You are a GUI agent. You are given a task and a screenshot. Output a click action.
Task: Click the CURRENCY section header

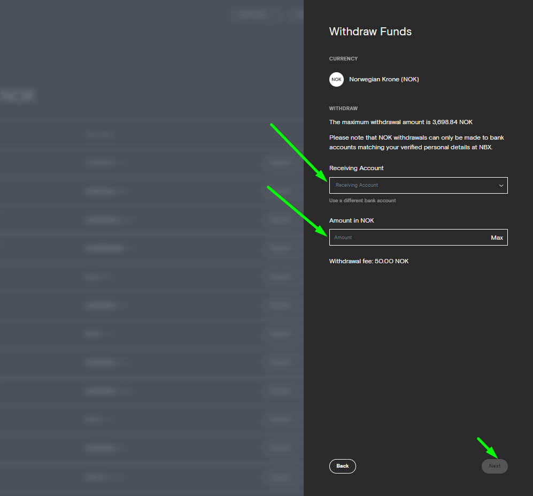pyautogui.click(x=343, y=59)
